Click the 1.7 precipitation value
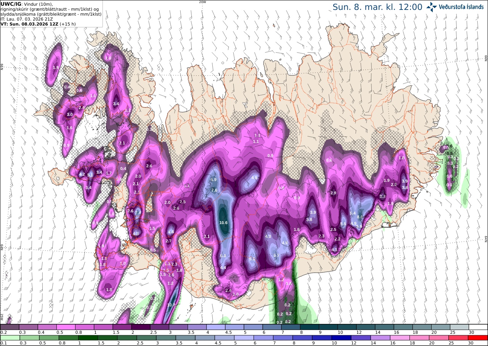Image resolution: width=488 pixels, height=346 pixels. pos(109,173)
